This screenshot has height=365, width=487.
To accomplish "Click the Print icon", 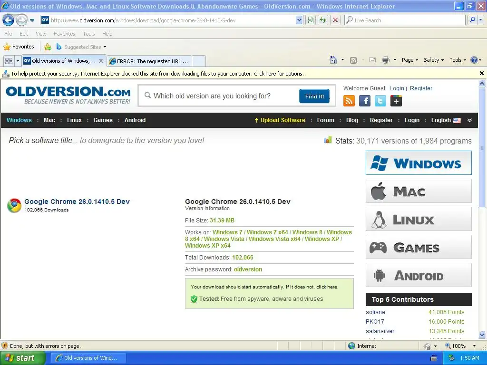I will point(385,60).
